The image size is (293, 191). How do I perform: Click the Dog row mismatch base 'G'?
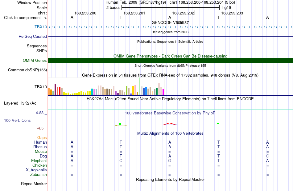268,156
